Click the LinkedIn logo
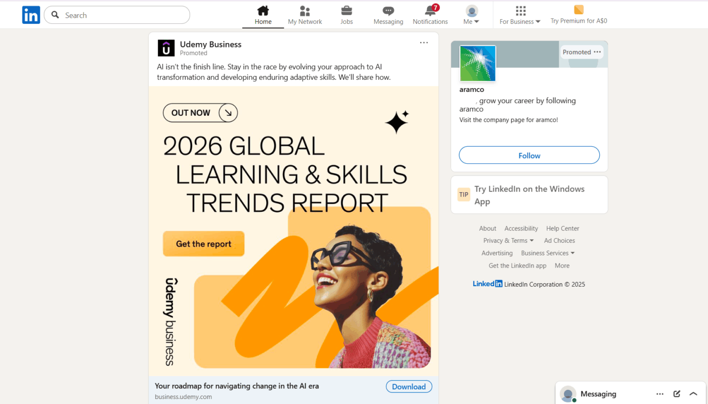The height and width of the screenshot is (404, 708). [31, 15]
